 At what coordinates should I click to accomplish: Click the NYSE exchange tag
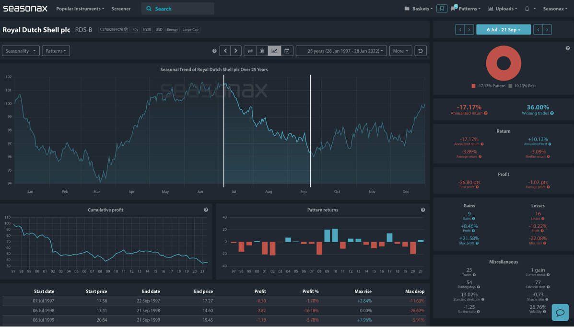(x=147, y=30)
